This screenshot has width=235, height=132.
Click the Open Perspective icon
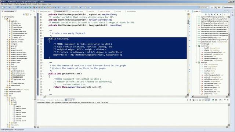click(212, 7)
